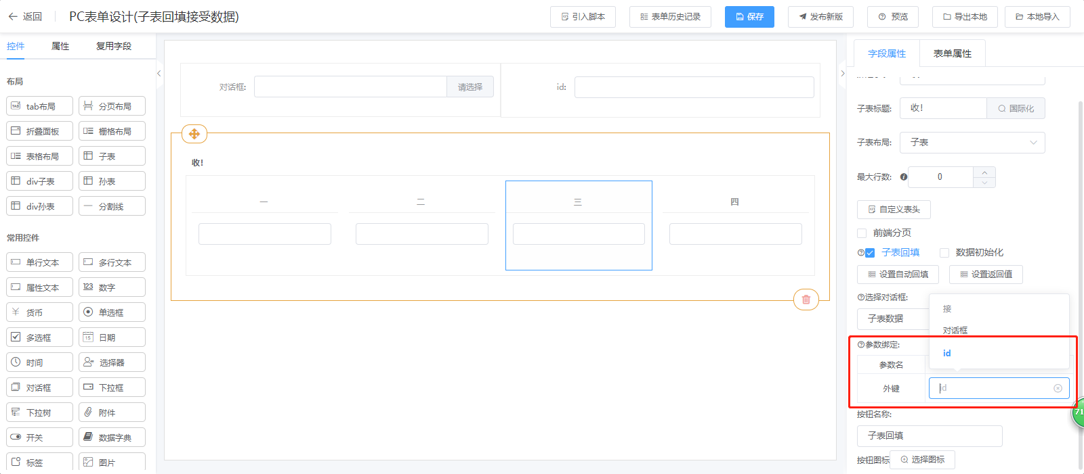Click the blue 保存 button
This screenshot has height=474, width=1084.
pos(749,17)
